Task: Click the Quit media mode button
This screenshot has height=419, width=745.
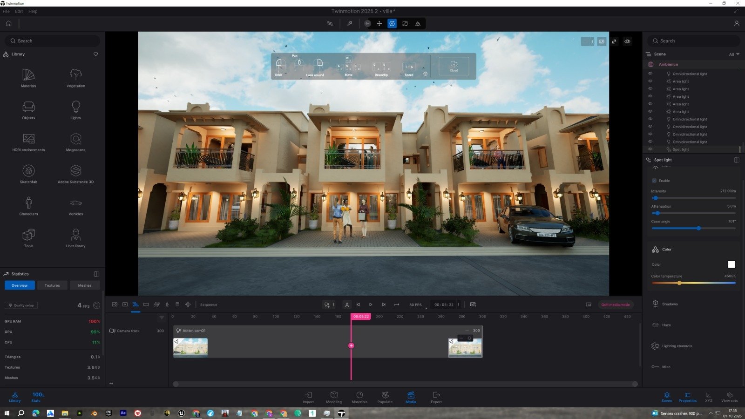Action: point(615,304)
